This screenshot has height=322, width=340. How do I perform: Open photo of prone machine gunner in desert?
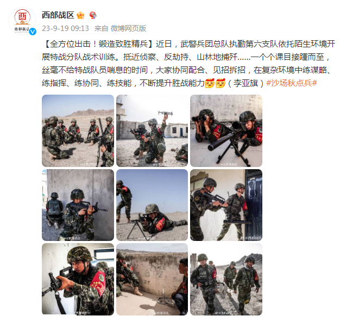(152, 205)
